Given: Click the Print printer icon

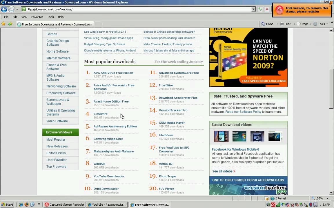Looking at the screenshot, I should 282,24.
